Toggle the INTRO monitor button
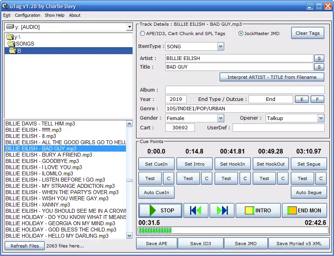The width and height of the screenshot is (334, 256). click(x=258, y=210)
